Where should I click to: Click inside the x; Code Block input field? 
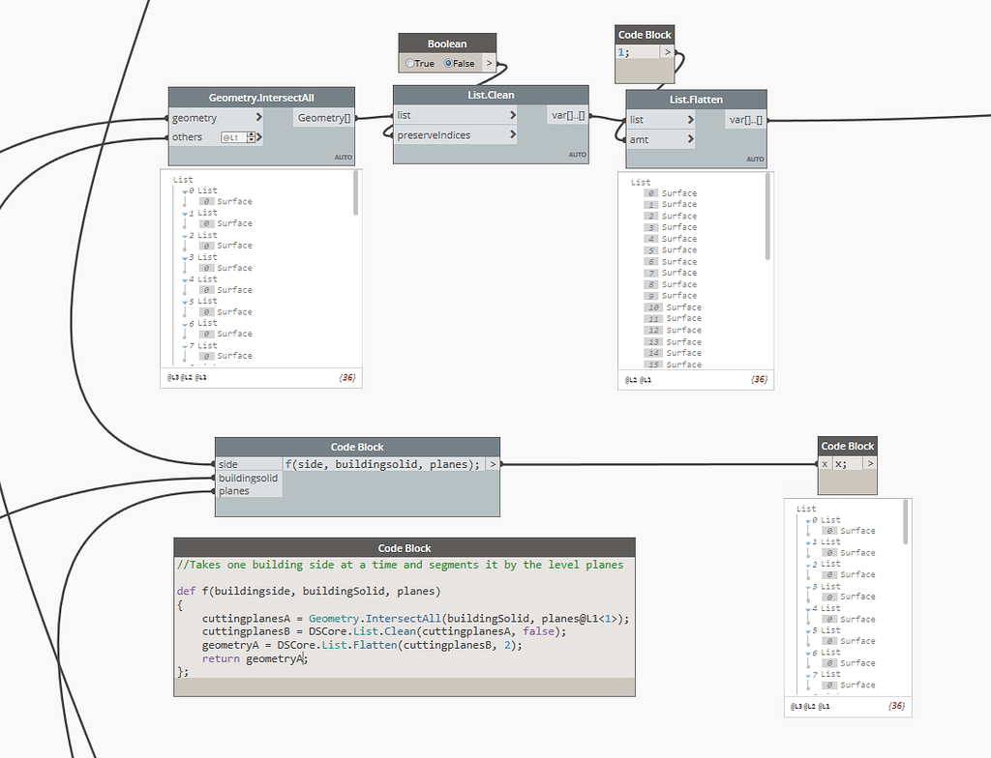click(x=849, y=463)
